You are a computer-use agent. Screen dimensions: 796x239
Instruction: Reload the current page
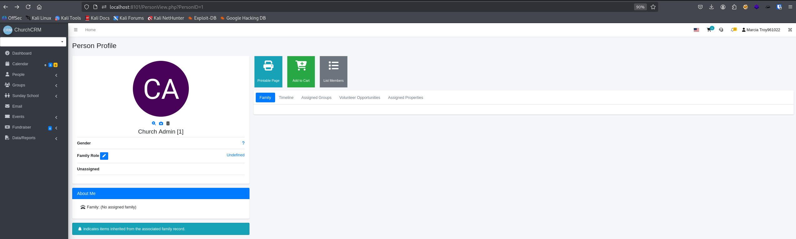(x=28, y=7)
